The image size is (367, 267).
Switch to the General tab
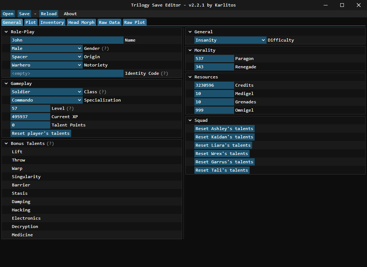point(12,22)
